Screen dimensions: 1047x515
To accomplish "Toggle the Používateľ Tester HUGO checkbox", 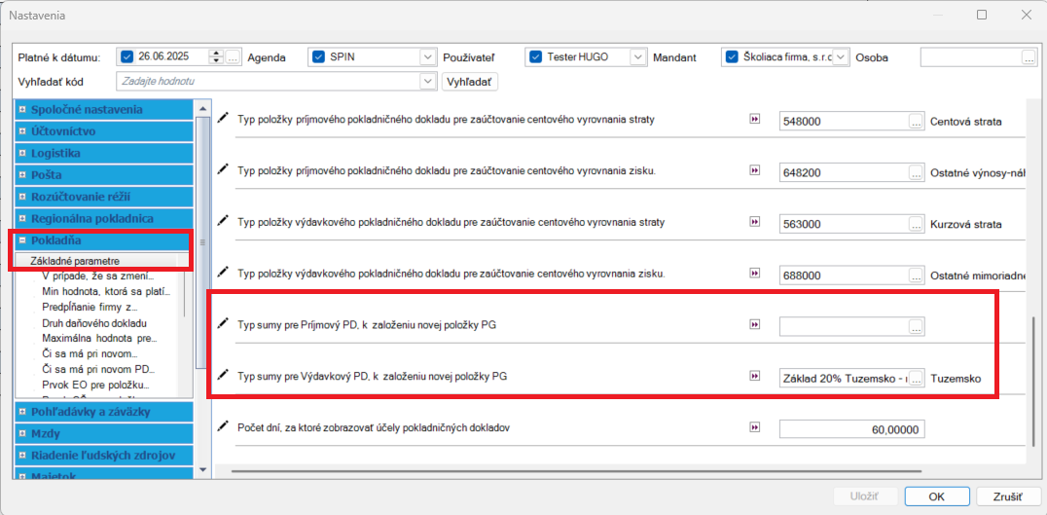I will 535,56.
